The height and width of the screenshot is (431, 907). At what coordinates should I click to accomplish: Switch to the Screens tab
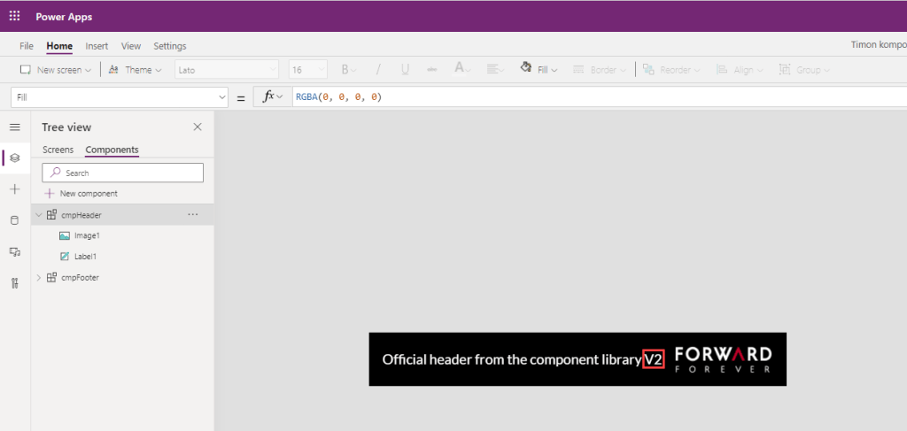[x=58, y=150]
